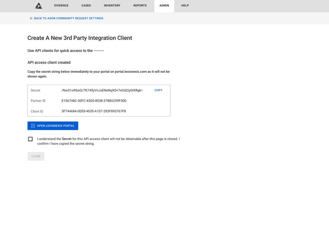Viewport: 329px width, 239px height.
Task: Click the confirmation statement text beside the checkbox
Action: 108,141
